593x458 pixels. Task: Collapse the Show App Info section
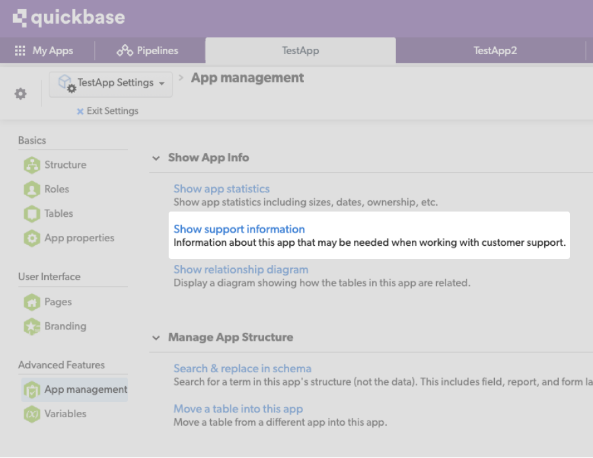click(156, 157)
